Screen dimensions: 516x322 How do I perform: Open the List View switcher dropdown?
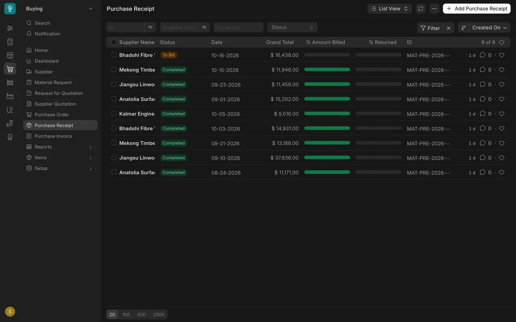click(389, 8)
